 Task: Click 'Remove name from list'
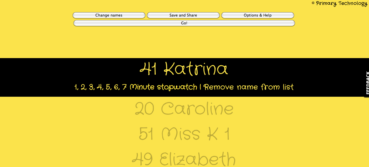click(249, 87)
